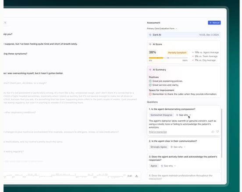Expand See why under actively listen question
Screen dimensions: 242x192
[168, 166]
